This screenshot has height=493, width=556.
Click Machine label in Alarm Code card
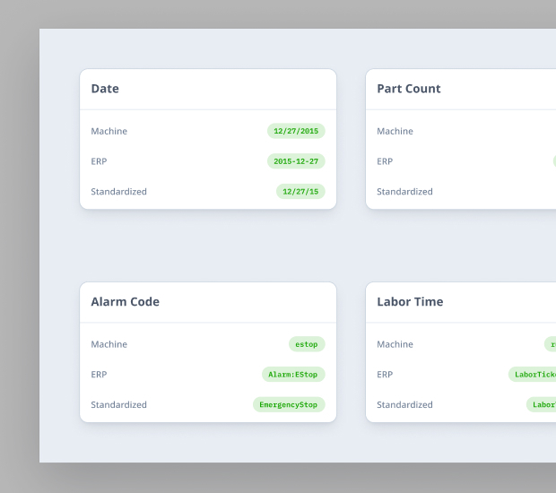[x=109, y=344]
